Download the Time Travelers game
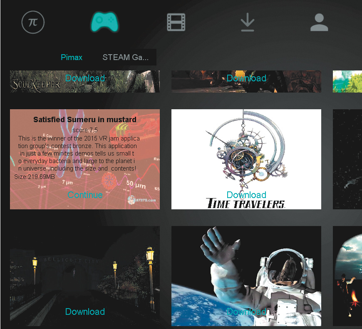The width and height of the screenshot is (362, 329). (246, 195)
